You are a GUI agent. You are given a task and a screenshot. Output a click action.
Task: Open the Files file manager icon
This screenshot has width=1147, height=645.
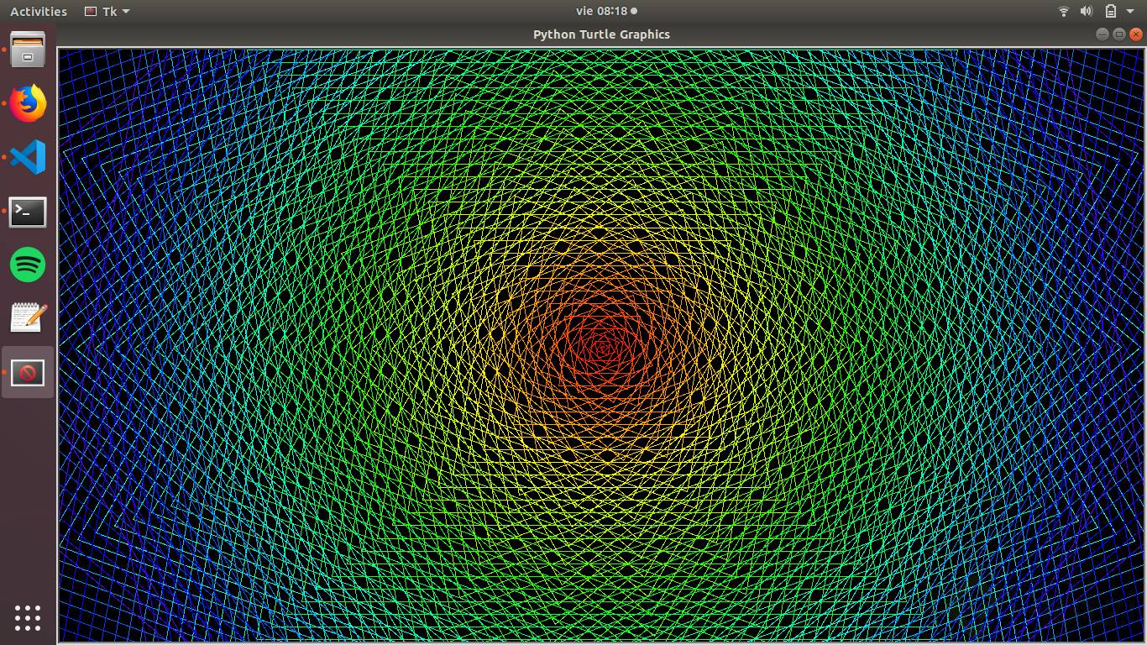pos(27,50)
